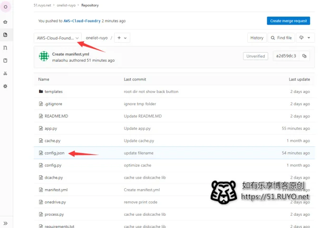This screenshot has height=228, width=328.
Task: Go to onelist-ruyo breadcrumb
Action: [x=66, y=5]
